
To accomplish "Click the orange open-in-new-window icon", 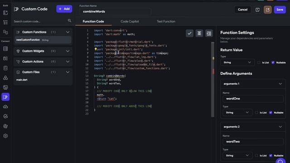I will (x=267, y=10).
